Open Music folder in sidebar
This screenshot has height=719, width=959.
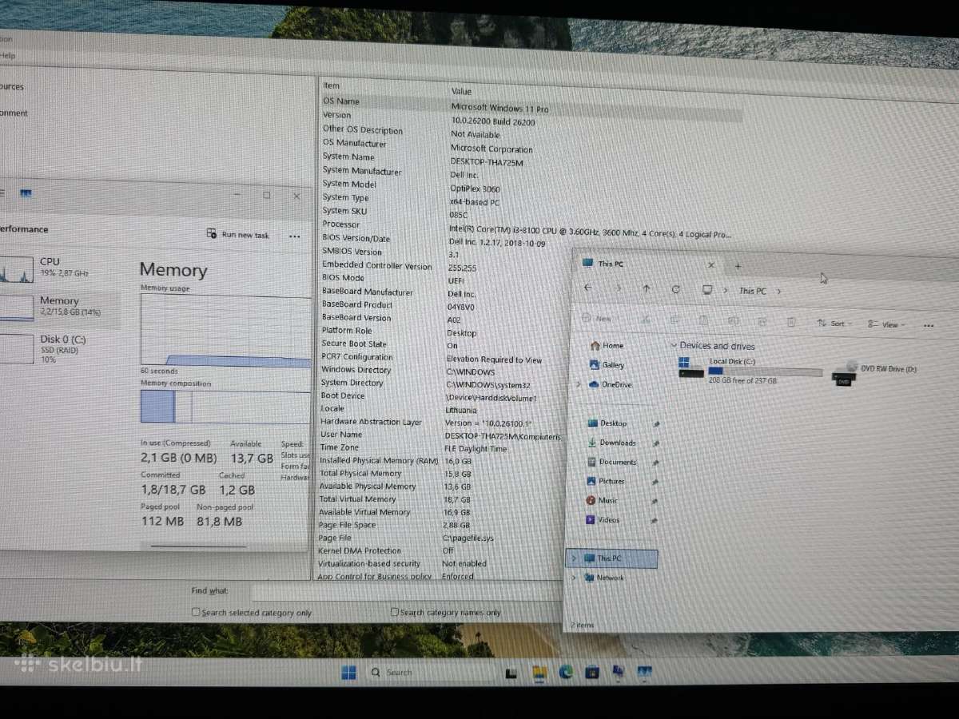[602, 500]
